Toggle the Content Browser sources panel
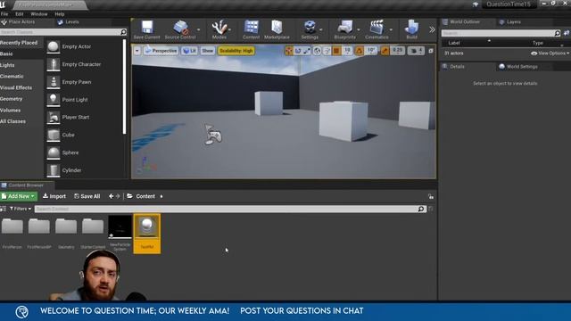This screenshot has height=321, width=571. tap(3, 209)
